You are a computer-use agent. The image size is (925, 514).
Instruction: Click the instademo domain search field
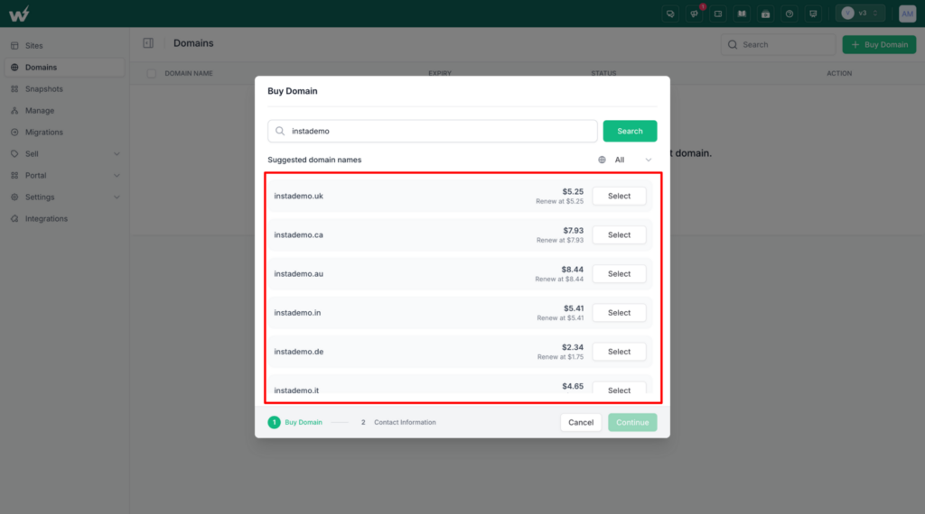433,131
